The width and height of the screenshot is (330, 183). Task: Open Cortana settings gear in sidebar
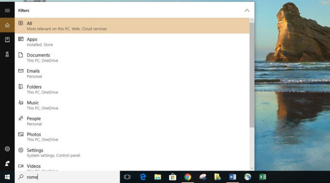7,149
